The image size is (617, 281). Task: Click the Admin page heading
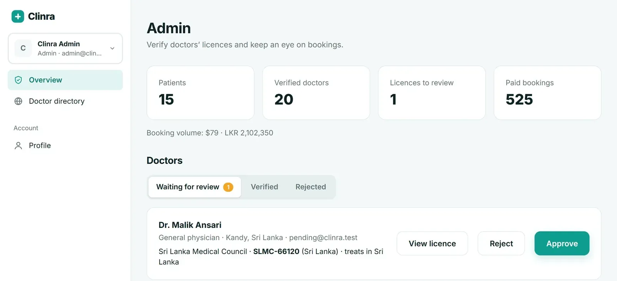tap(169, 28)
